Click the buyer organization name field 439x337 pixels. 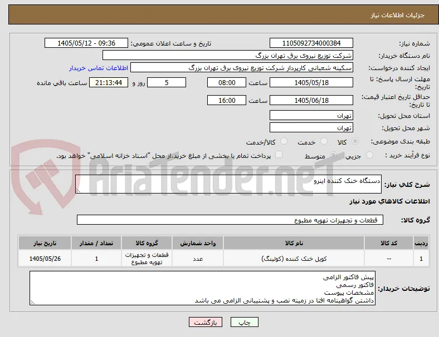[228, 55]
